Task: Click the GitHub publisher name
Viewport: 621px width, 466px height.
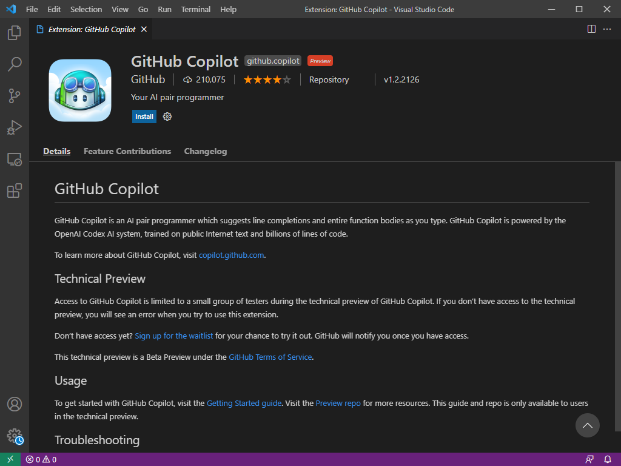Action: click(x=148, y=79)
